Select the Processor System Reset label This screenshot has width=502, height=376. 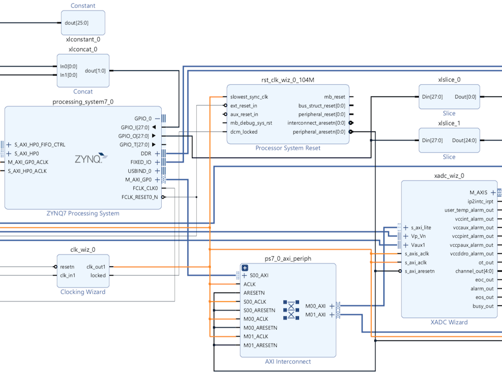click(288, 148)
